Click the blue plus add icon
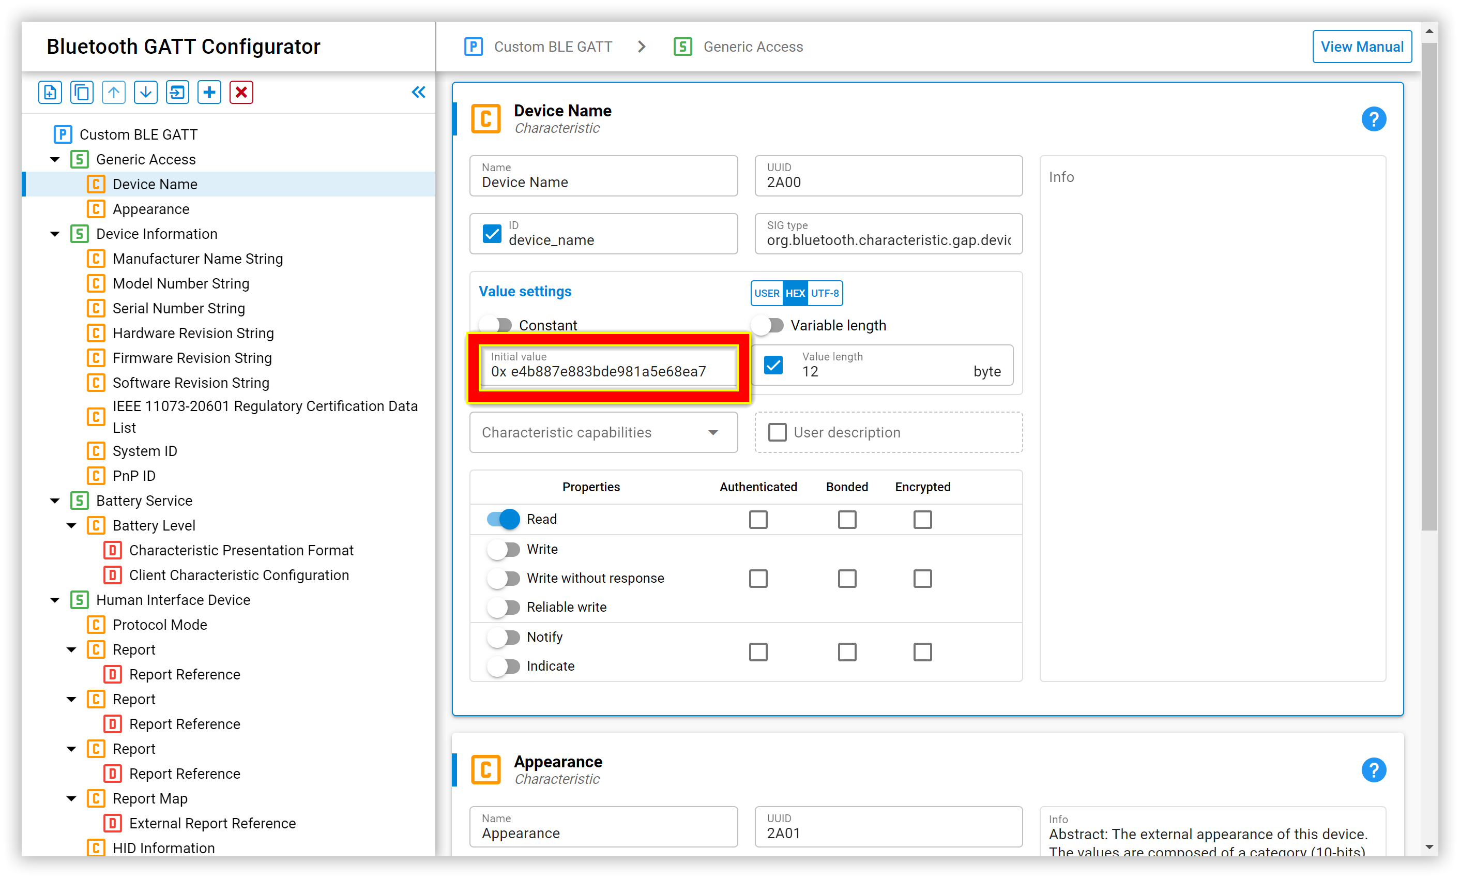 209,92
